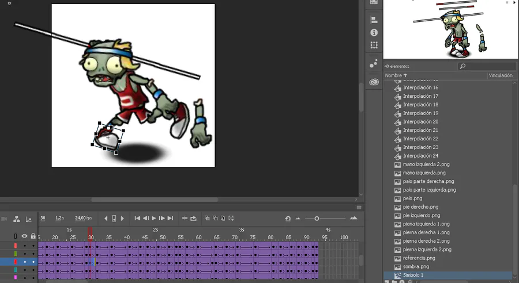The height and width of the screenshot is (283, 519).
Task: Click the library vertical scrollbar thumb
Action: [516, 228]
